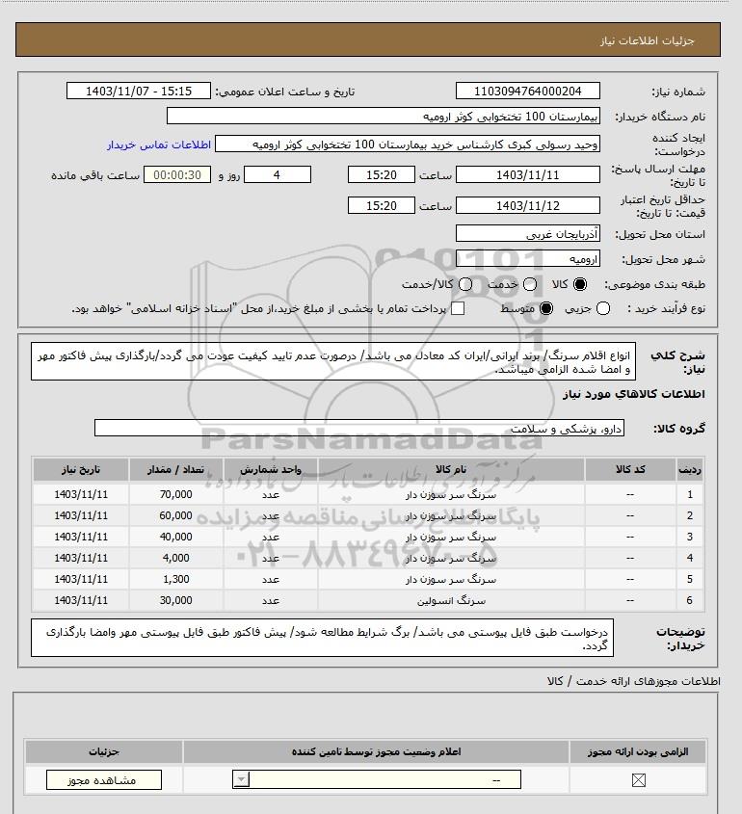Click quantity 4,000 in row 4
This screenshot has height=814, width=742.
tap(176, 558)
